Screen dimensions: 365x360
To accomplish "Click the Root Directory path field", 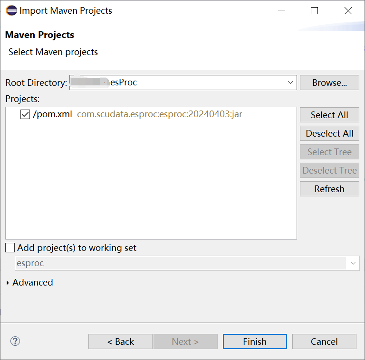I will [x=190, y=83].
